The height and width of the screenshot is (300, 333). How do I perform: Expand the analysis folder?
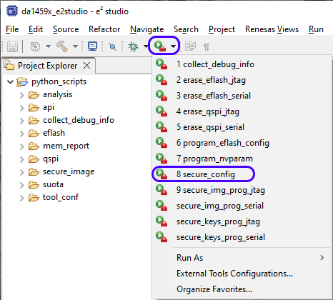[22, 95]
